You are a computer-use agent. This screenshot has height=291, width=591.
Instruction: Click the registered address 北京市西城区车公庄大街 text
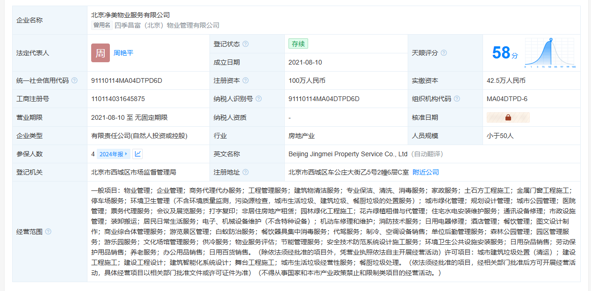click(x=348, y=172)
